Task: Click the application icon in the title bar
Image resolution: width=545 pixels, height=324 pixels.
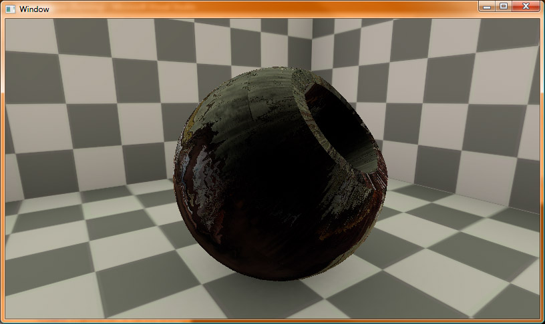Action: tap(11, 9)
